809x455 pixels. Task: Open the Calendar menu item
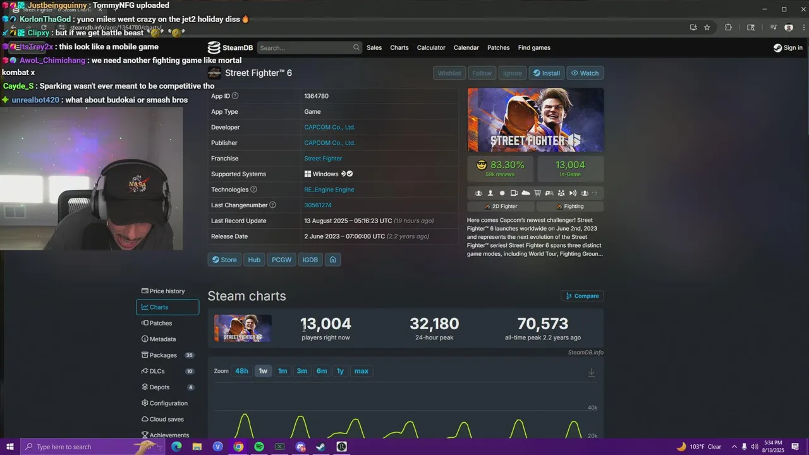coord(466,47)
